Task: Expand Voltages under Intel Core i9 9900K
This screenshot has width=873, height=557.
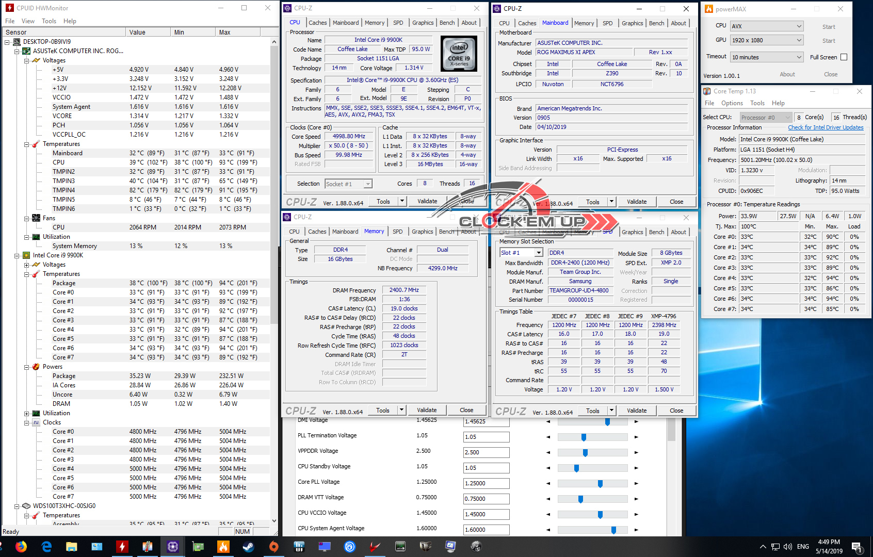Action: (x=26, y=265)
